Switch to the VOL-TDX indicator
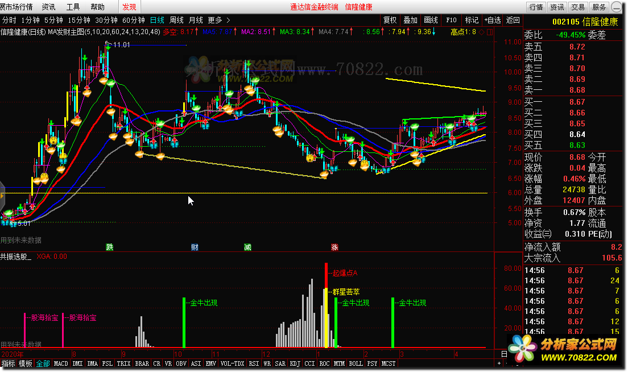The height and width of the screenshot is (372, 628). coord(232,363)
